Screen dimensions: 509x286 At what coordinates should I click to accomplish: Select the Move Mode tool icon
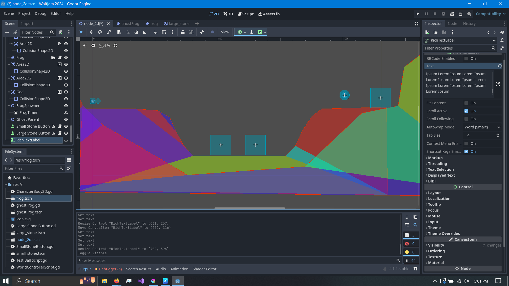pos(91,32)
